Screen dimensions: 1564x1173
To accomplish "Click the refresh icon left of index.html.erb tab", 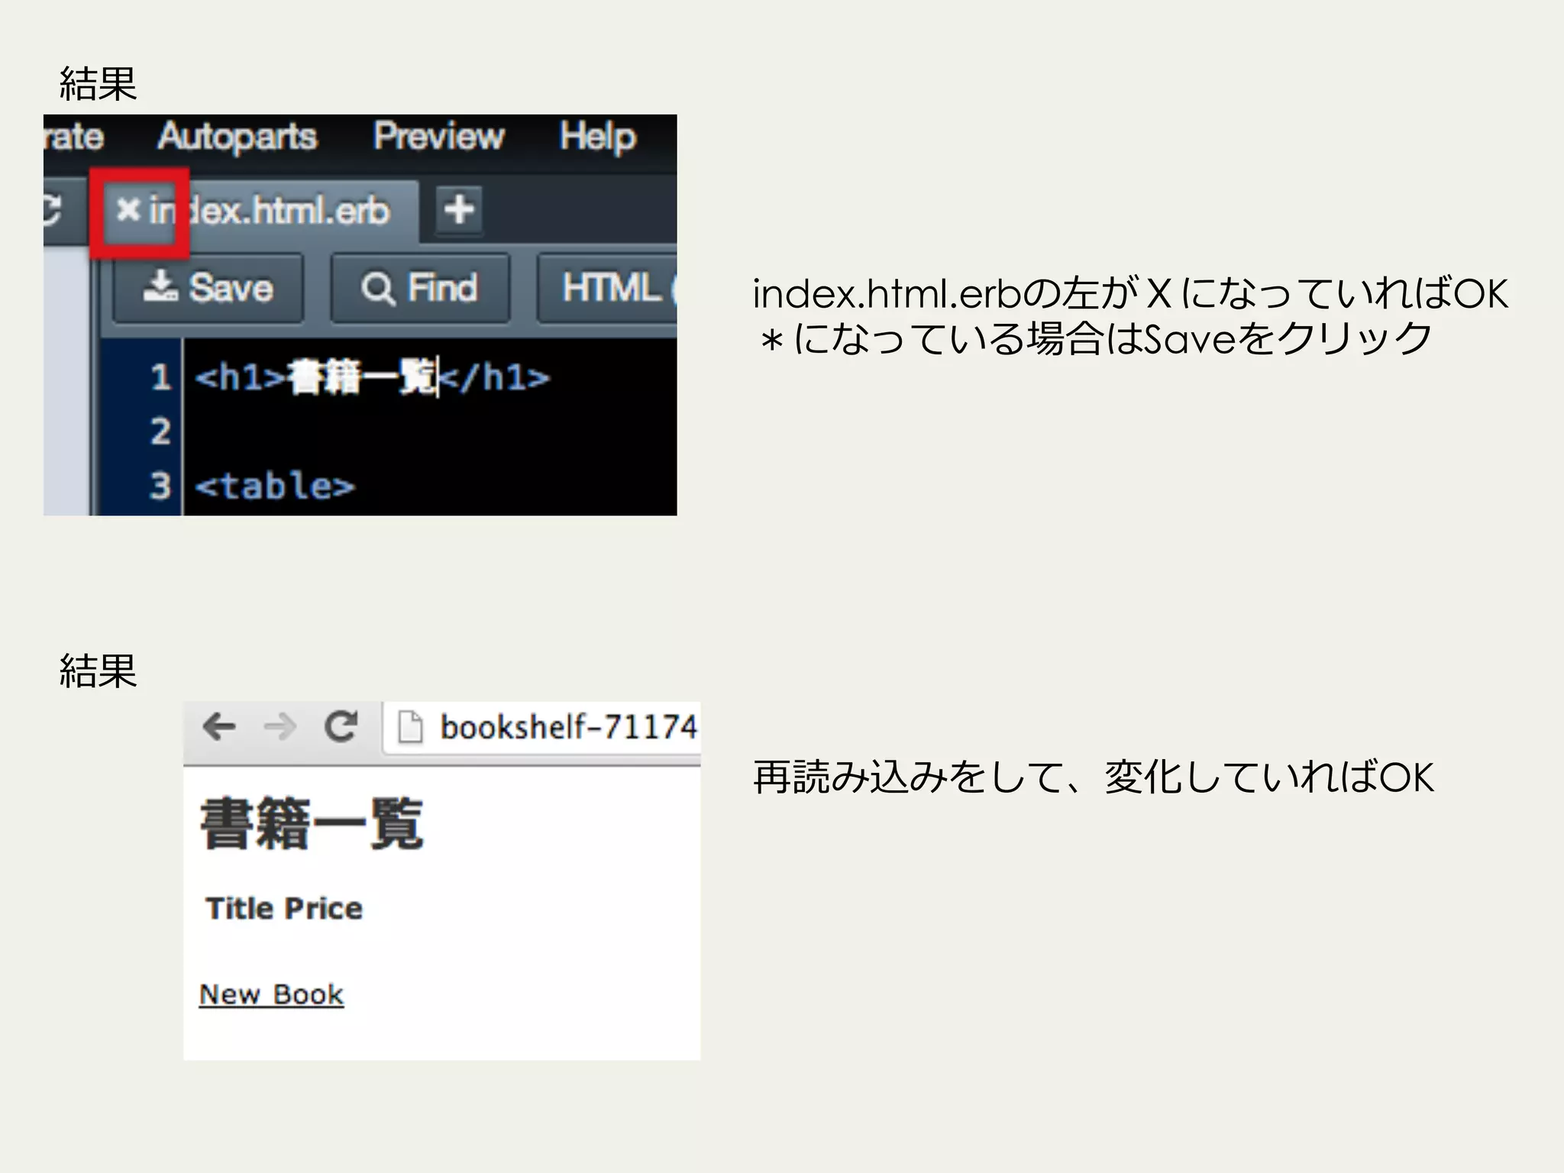I will click(52, 210).
